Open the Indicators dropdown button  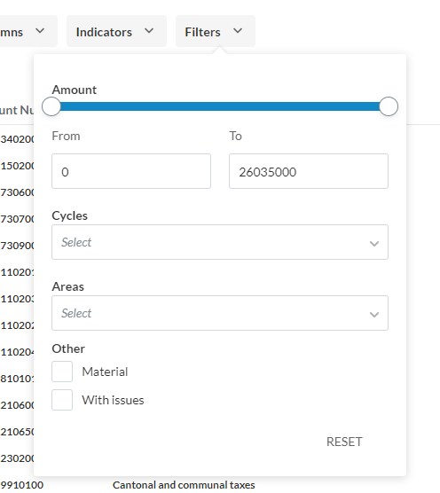[x=116, y=31]
